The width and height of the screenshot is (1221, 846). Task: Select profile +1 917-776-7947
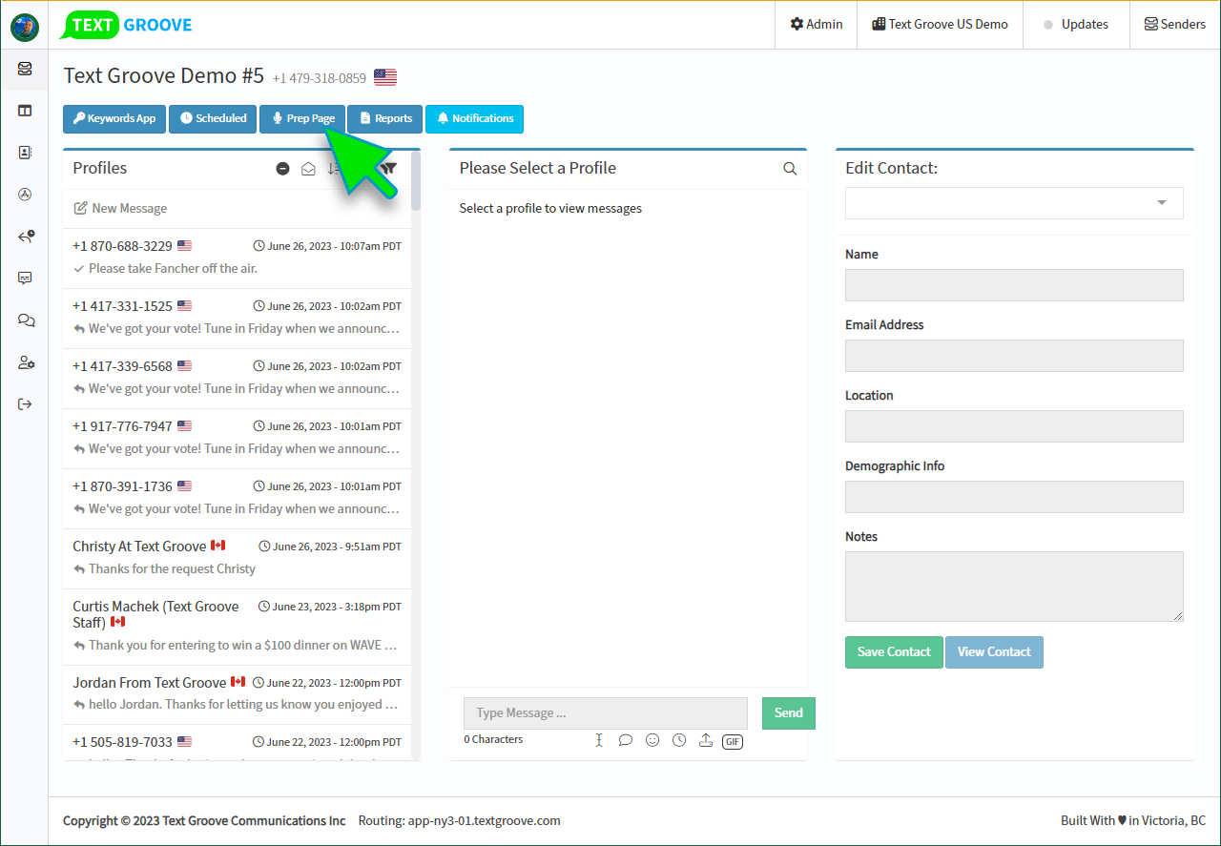click(237, 438)
